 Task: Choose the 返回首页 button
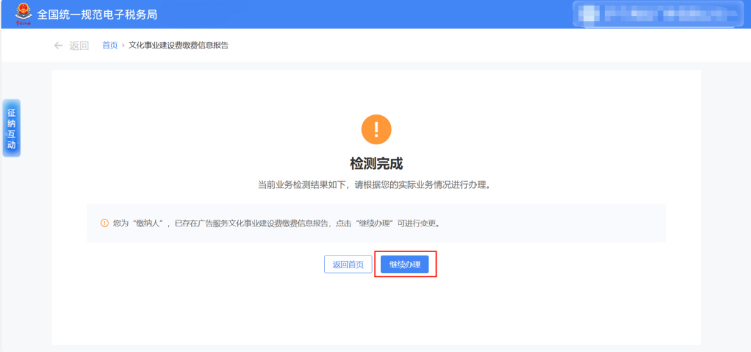pos(348,265)
